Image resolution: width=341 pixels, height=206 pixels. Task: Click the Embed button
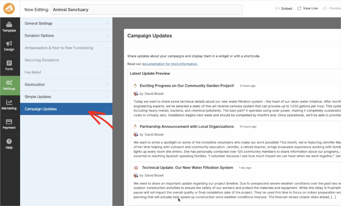pos(283,9)
